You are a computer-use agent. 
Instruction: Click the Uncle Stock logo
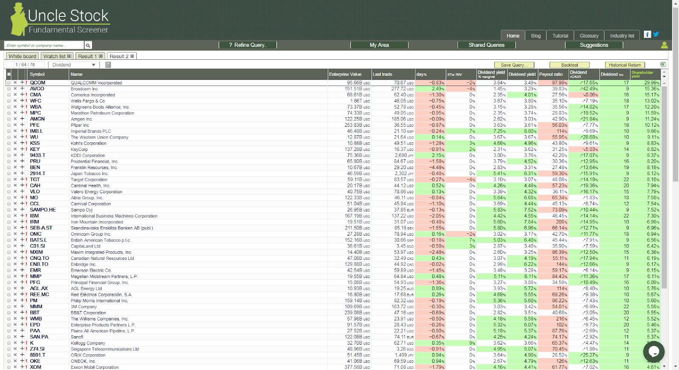[x=60, y=19]
